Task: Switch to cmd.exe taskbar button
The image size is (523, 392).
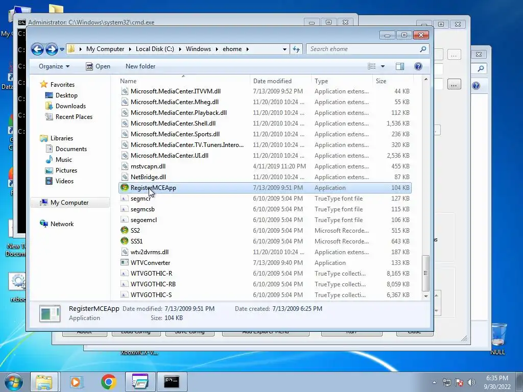Action: (x=172, y=382)
